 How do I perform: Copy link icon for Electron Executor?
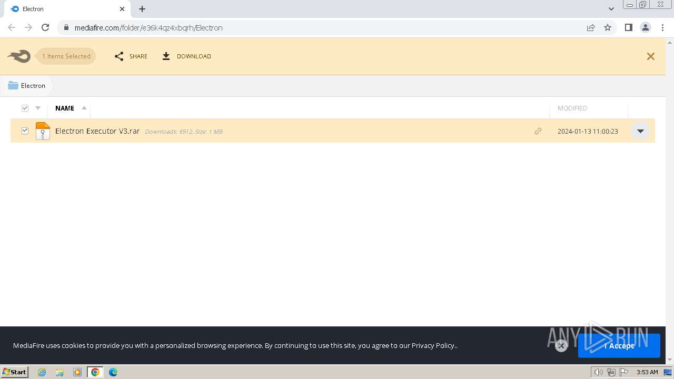click(x=538, y=131)
